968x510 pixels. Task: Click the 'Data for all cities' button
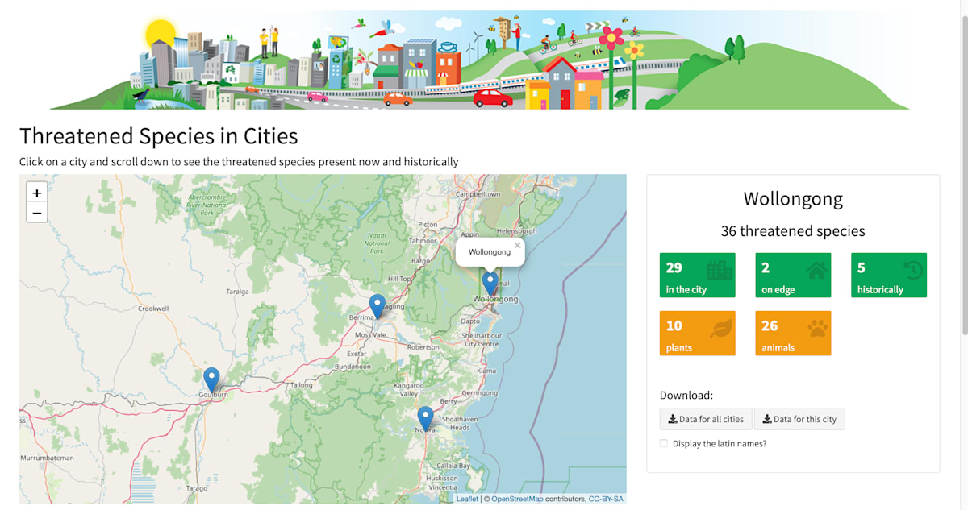(706, 418)
